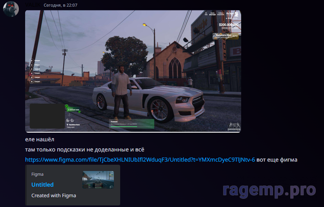Open the figma.com file link
The image size is (324, 207).
click(140, 160)
